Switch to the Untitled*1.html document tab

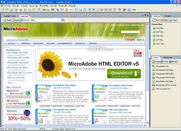pyautogui.click(x=10, y=16)
